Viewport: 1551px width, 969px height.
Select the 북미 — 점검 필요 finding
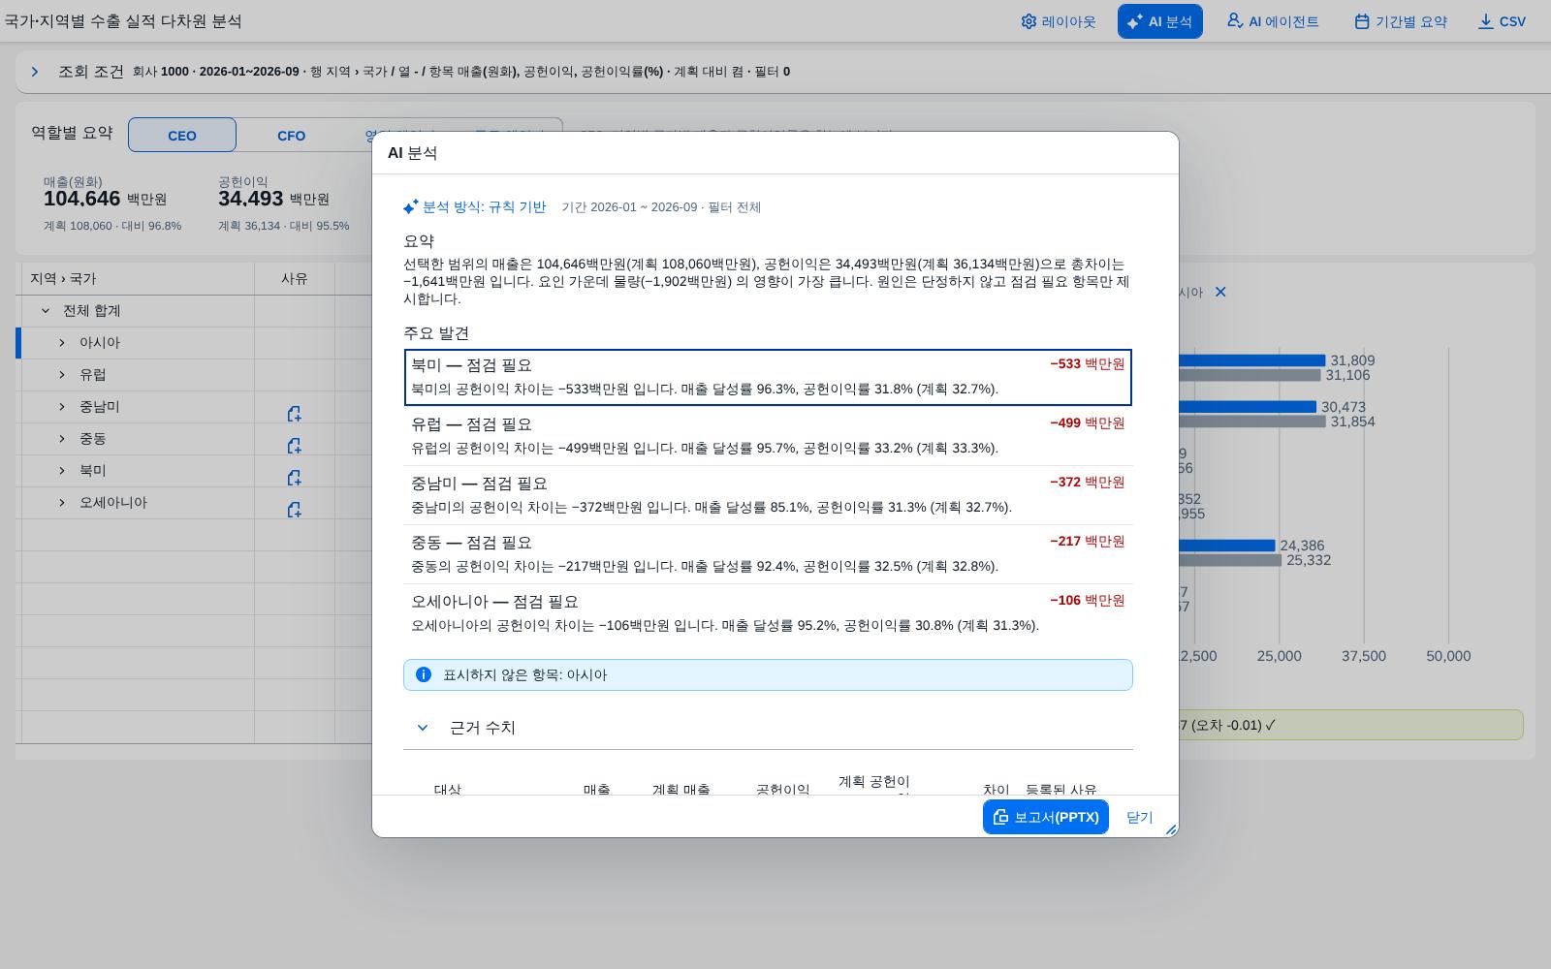[768, 377]
